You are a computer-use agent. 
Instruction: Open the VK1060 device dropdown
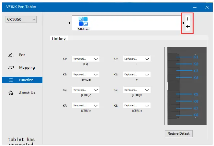pyautogui.click(x=21, y=19)
